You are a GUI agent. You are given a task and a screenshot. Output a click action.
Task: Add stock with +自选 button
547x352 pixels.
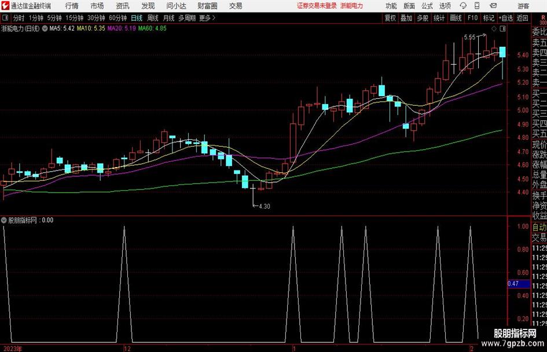(x=505, y=18)
